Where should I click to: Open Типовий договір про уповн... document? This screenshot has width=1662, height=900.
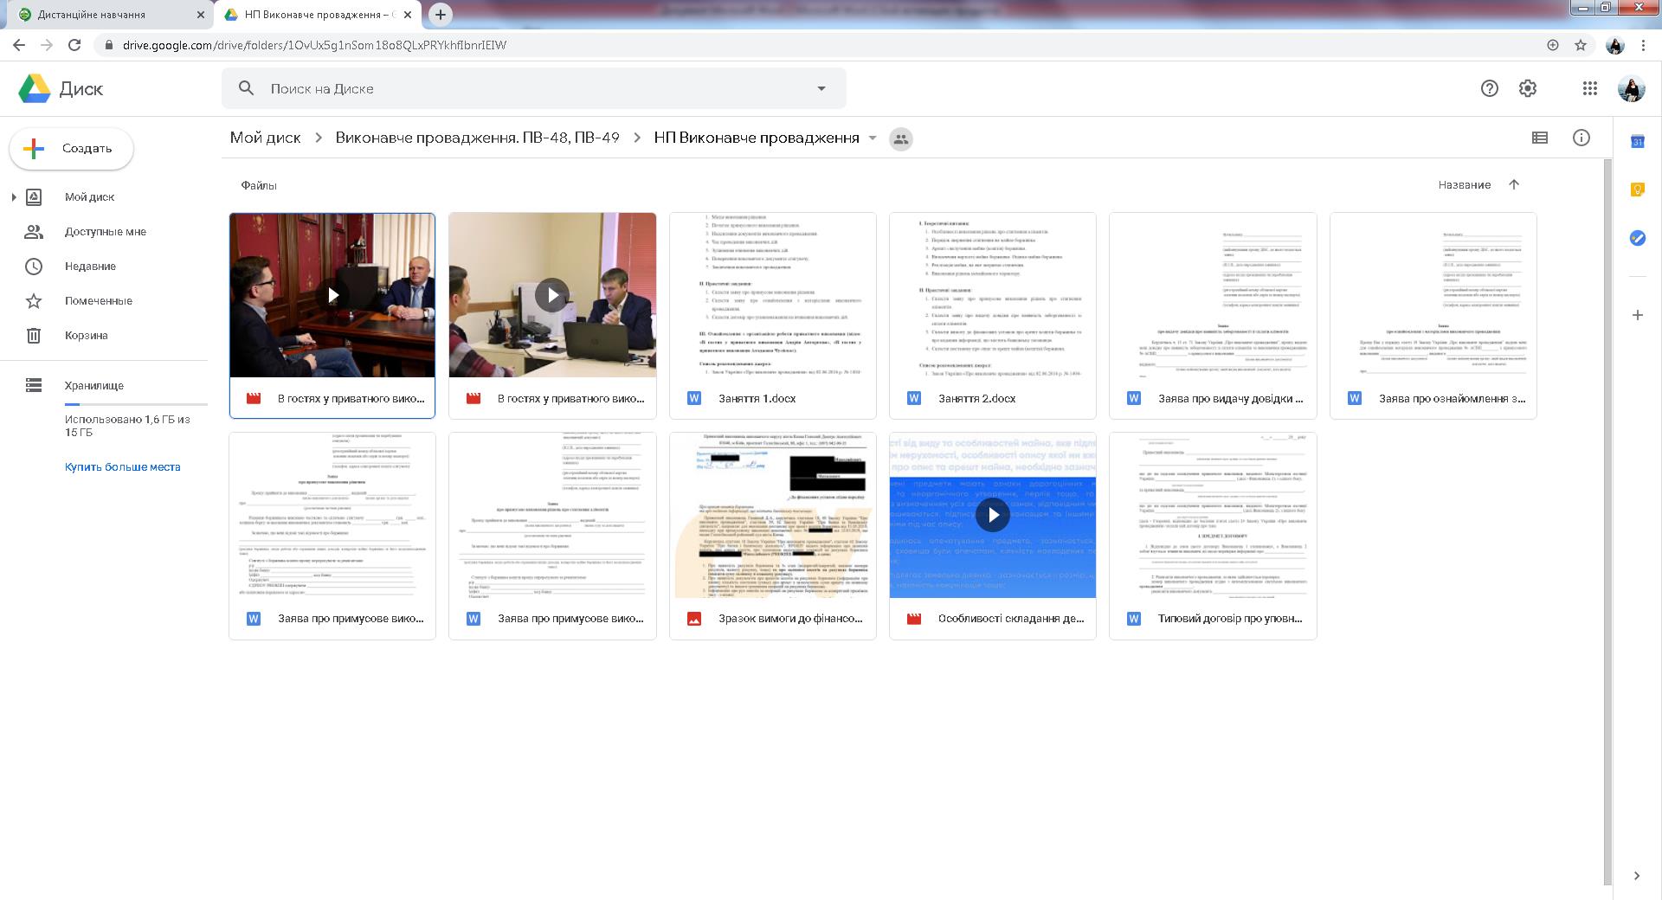[1213, 536]
